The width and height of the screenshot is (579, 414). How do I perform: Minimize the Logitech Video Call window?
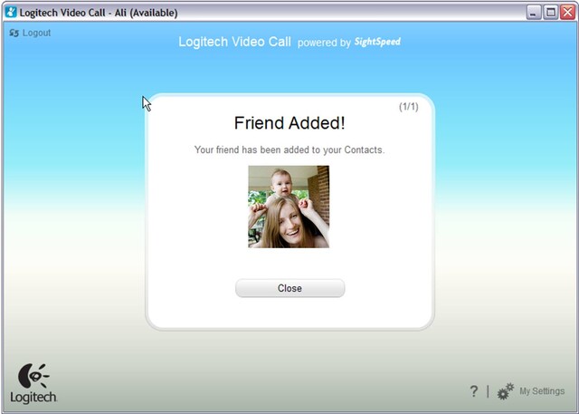click(x=533, y=13)
